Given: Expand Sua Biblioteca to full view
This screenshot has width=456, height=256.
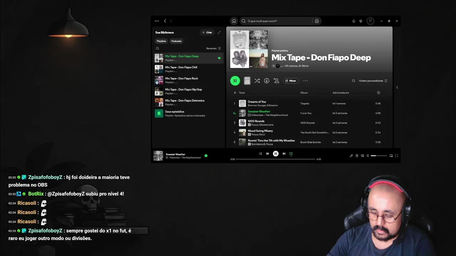Looking at the screenshot, I should pos(219,32).
